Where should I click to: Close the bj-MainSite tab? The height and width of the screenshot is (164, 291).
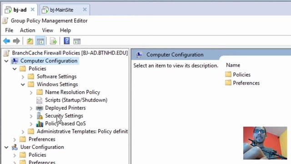[85, 10]
